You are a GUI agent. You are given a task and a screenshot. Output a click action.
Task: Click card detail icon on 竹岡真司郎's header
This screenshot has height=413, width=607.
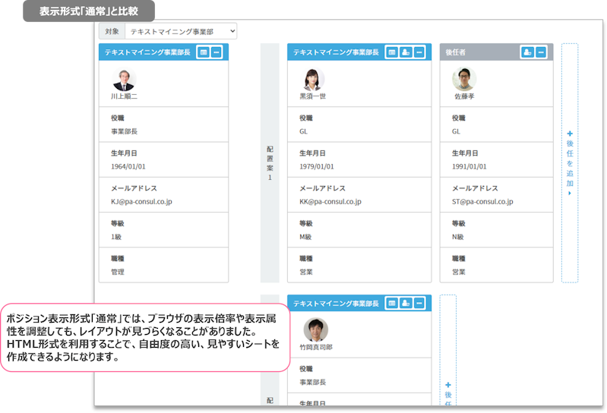[x=392, y=303]
